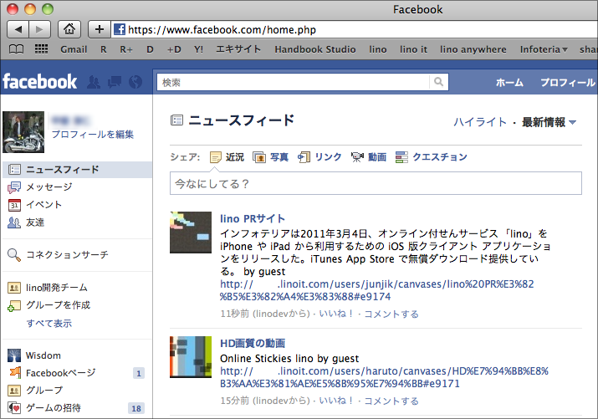
Task: Open linoit.com haruto canvas URL
Action: [x=384, y=377]
